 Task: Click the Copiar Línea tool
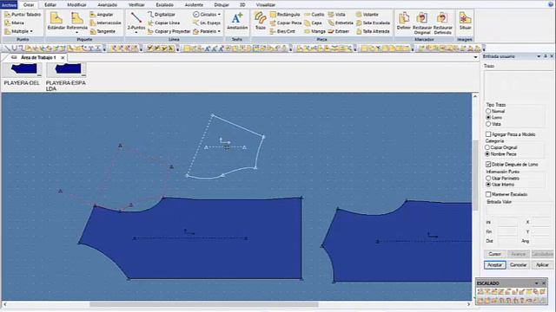164,23
